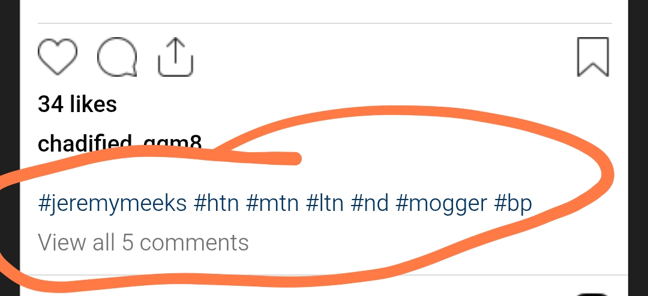Open the #htn hashtag
Viewport: 648px width, 296px height.
coord(217,204)
